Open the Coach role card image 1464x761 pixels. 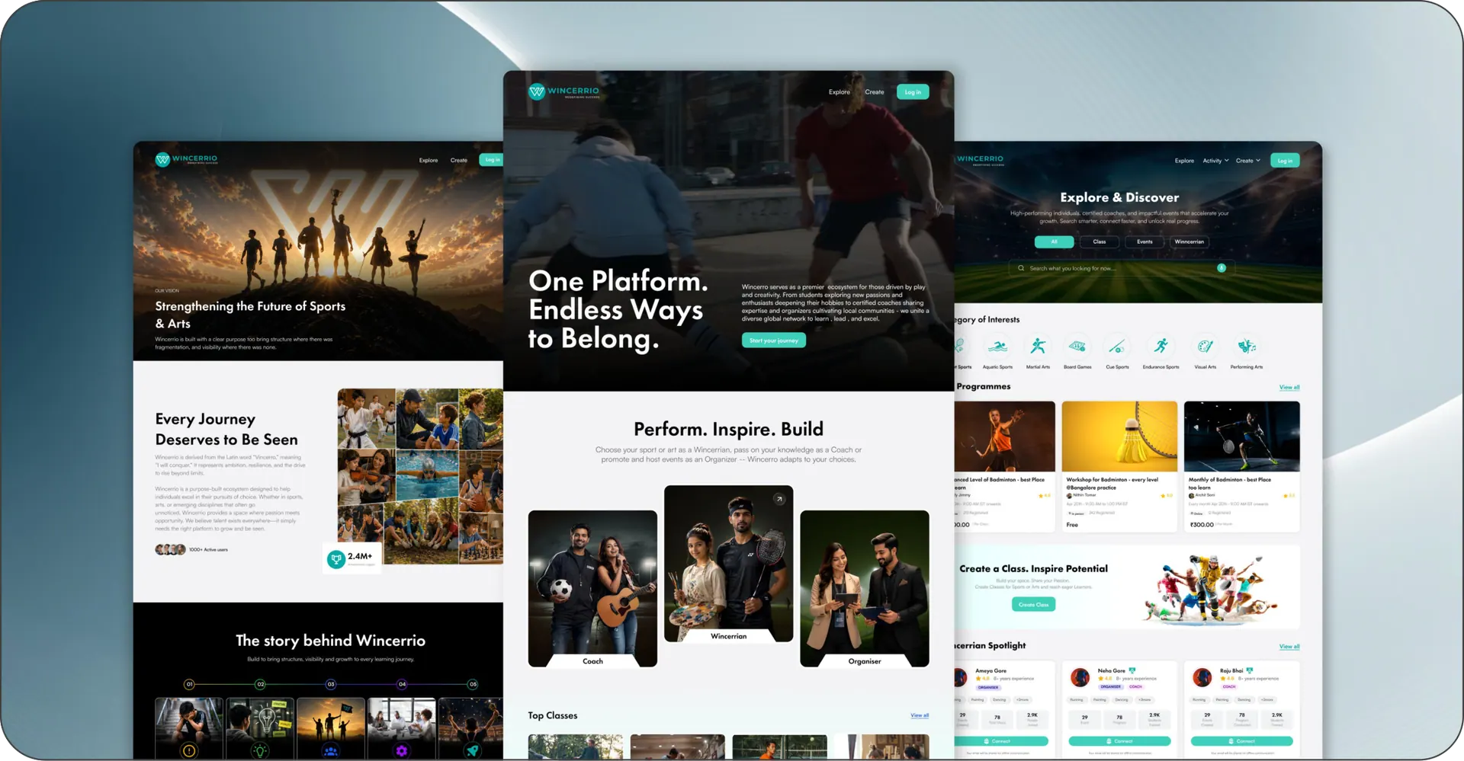coord(592,589)
